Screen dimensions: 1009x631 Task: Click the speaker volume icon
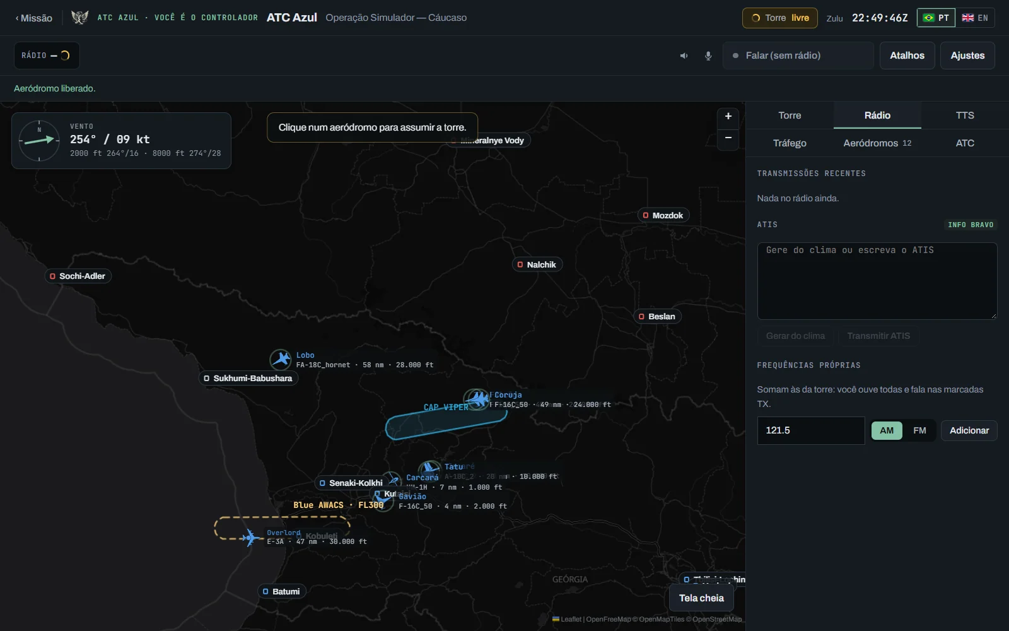point(684,56)
